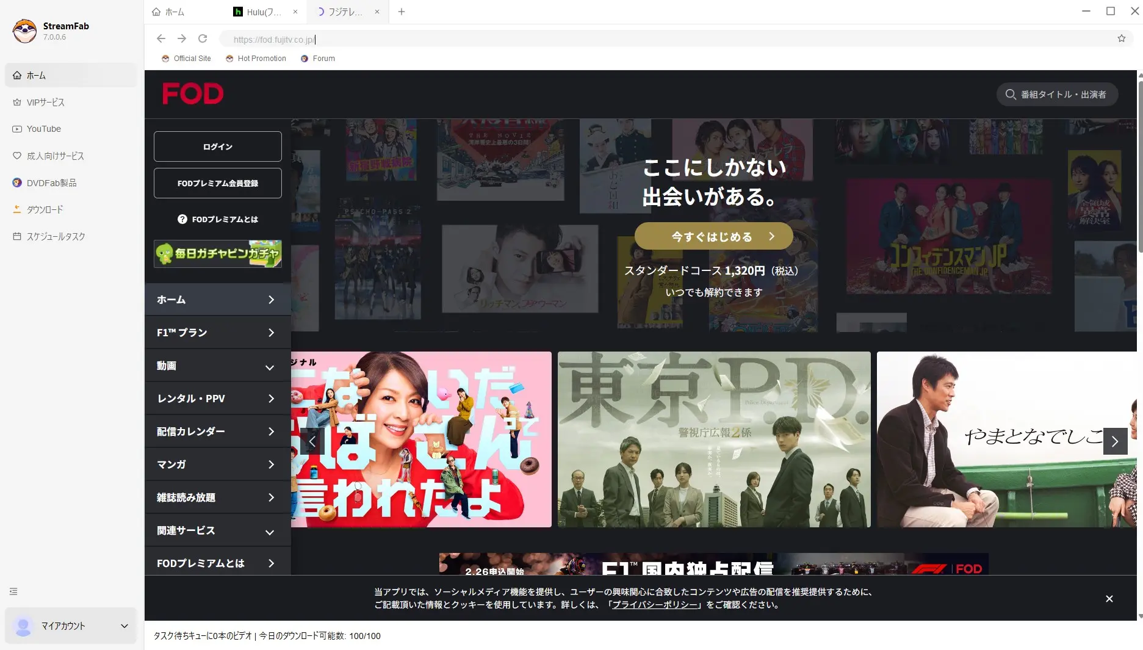Reload the page
This screenshot has height=650, width=1143.
[x=203, y=38]
